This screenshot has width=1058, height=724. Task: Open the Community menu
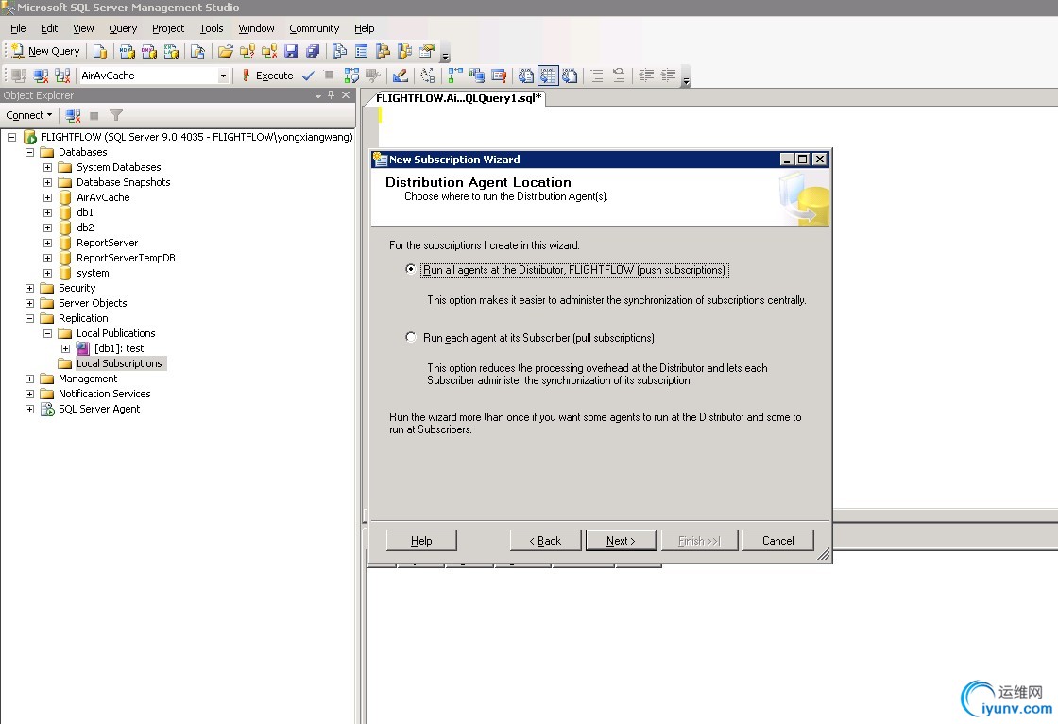(x=314, y=28)
